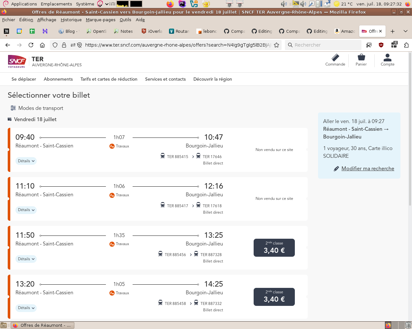
Task: Open Abonnements navigation item
Action: [58, 79]
